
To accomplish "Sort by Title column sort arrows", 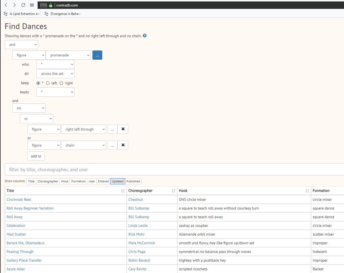I will (x=123, y=191).
